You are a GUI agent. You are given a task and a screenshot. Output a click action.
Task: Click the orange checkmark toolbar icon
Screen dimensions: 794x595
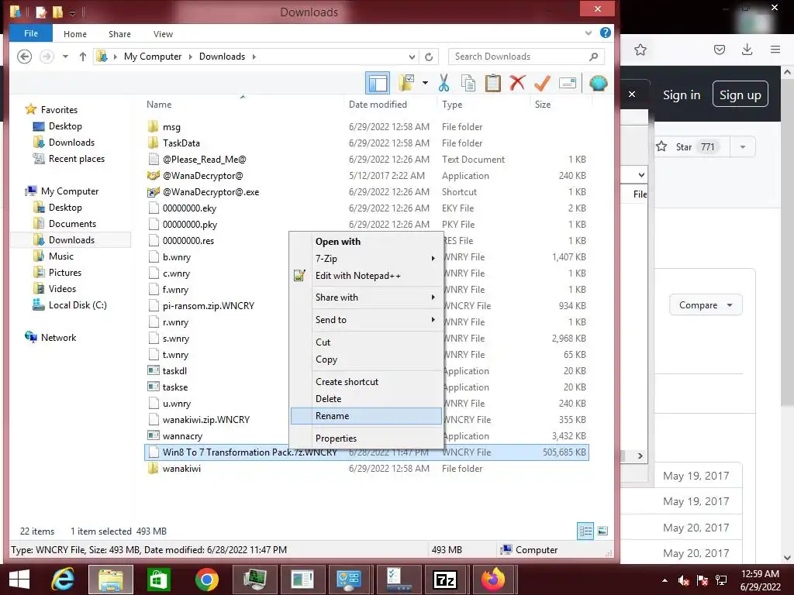pyautogui.click(x=542, y=83)
